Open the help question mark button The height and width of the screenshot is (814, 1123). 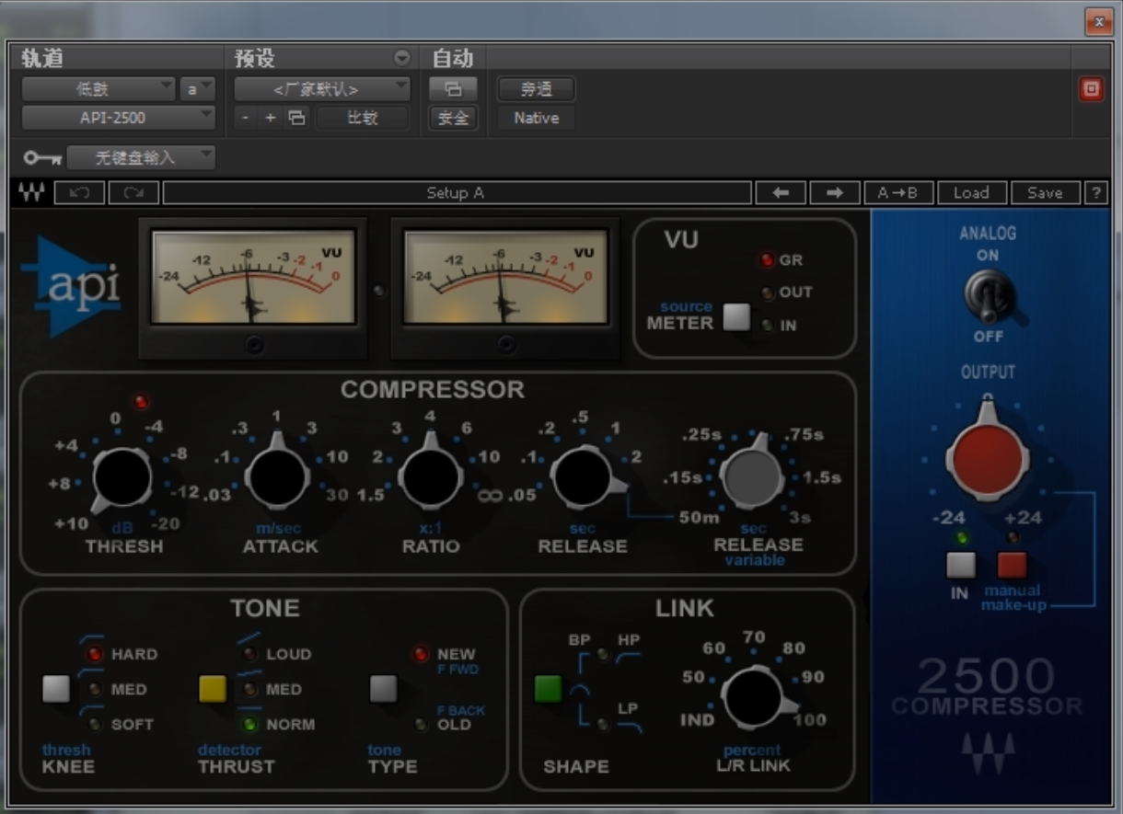pyautogui.click(x=1095, y=193)
